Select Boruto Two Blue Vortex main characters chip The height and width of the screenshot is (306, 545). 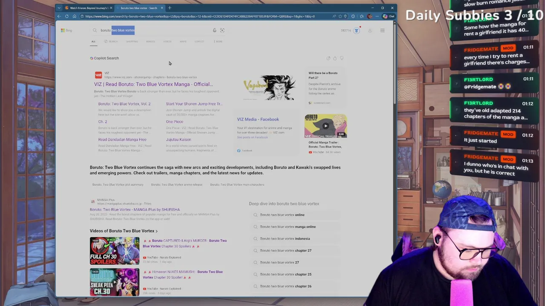tap(237, 184)
